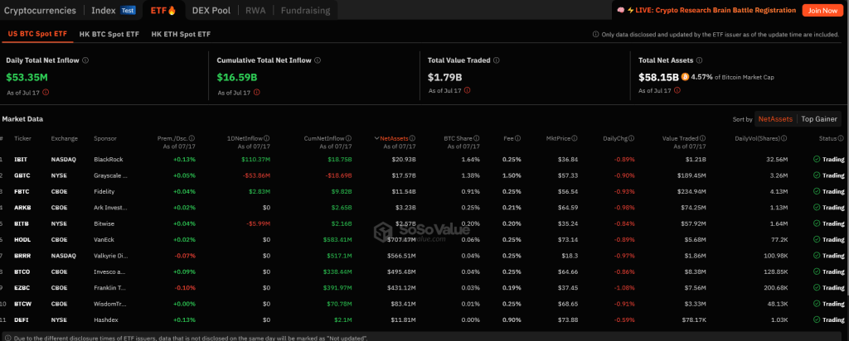This screenshot has height=341, width=849.
Task: Click the Join Now button
Action: click(822, 10)
